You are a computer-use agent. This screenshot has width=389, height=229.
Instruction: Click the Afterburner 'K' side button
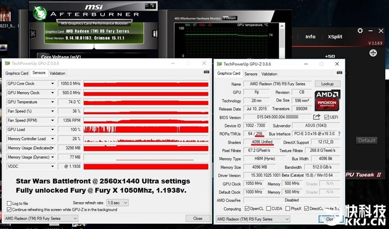pyautogui.click(x=33, y=33)
